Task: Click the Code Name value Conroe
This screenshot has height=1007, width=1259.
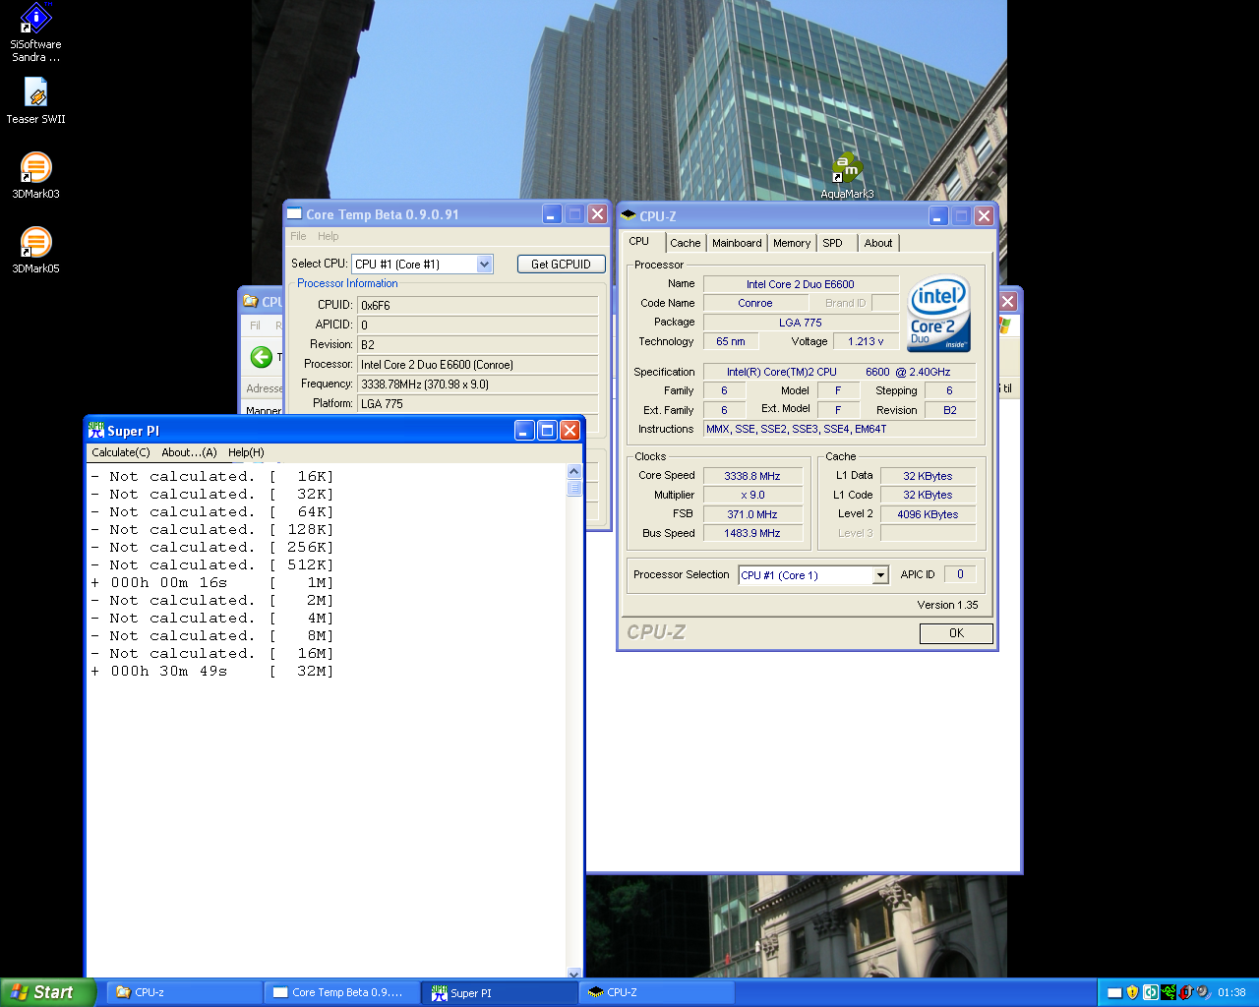Action: click(x=755, y=303)
